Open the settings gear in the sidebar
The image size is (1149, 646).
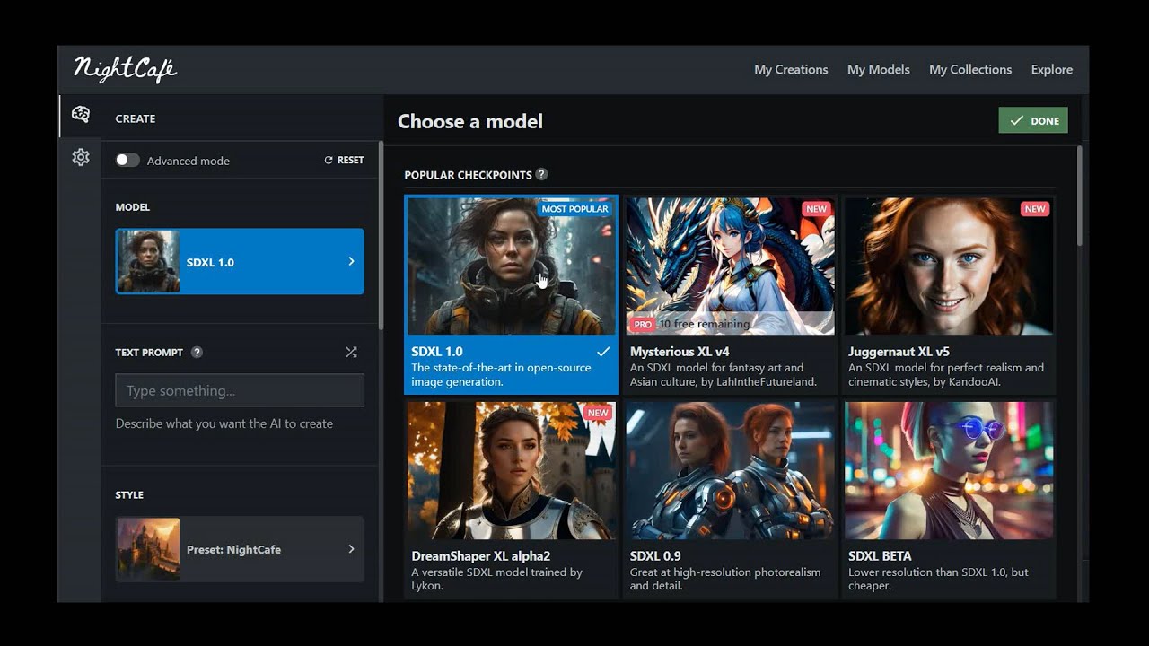click(x=81, y=157)
